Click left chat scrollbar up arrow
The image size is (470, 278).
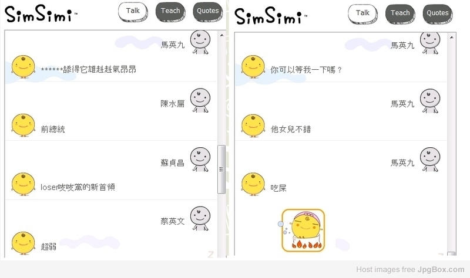click(221, 35)
